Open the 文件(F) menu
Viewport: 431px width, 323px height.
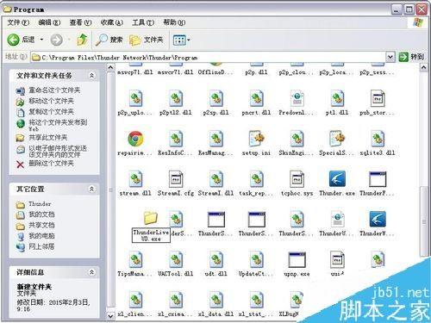click(18, 22)
